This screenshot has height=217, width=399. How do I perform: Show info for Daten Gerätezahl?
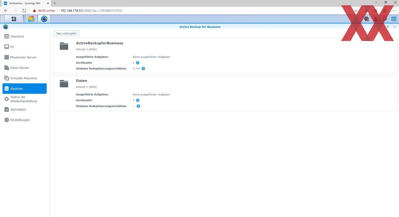[x=138, y=100]
